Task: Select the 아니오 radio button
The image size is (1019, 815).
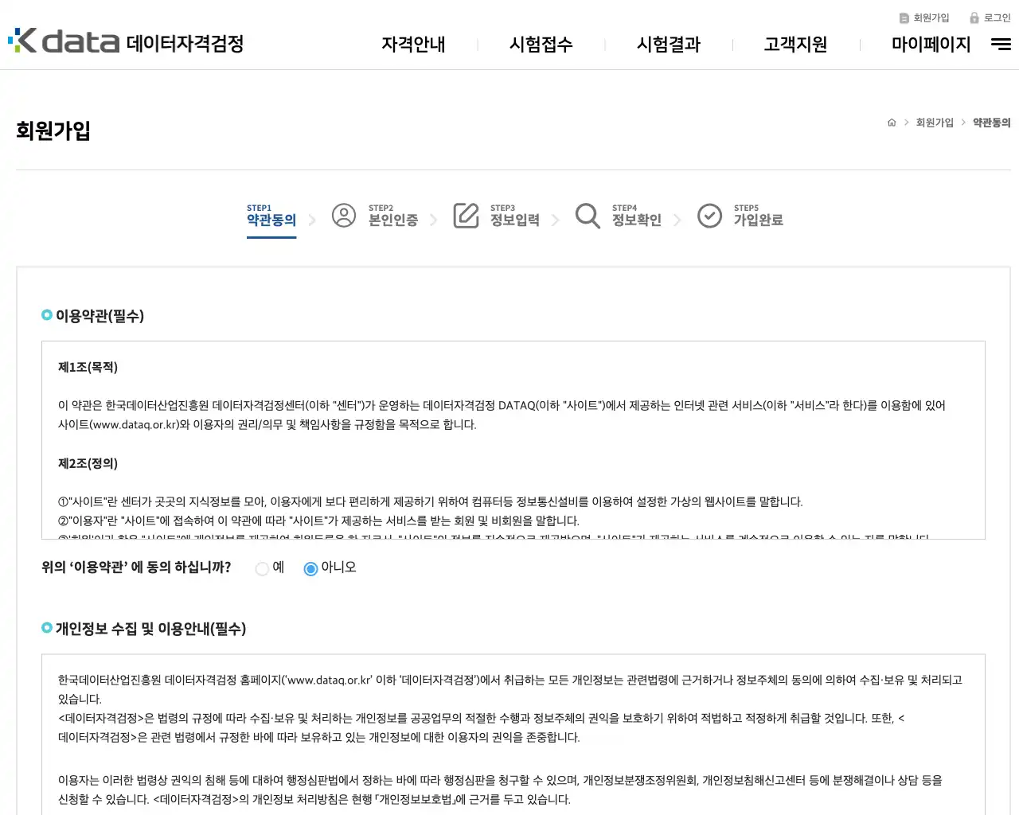Action: tap(310, 568)
